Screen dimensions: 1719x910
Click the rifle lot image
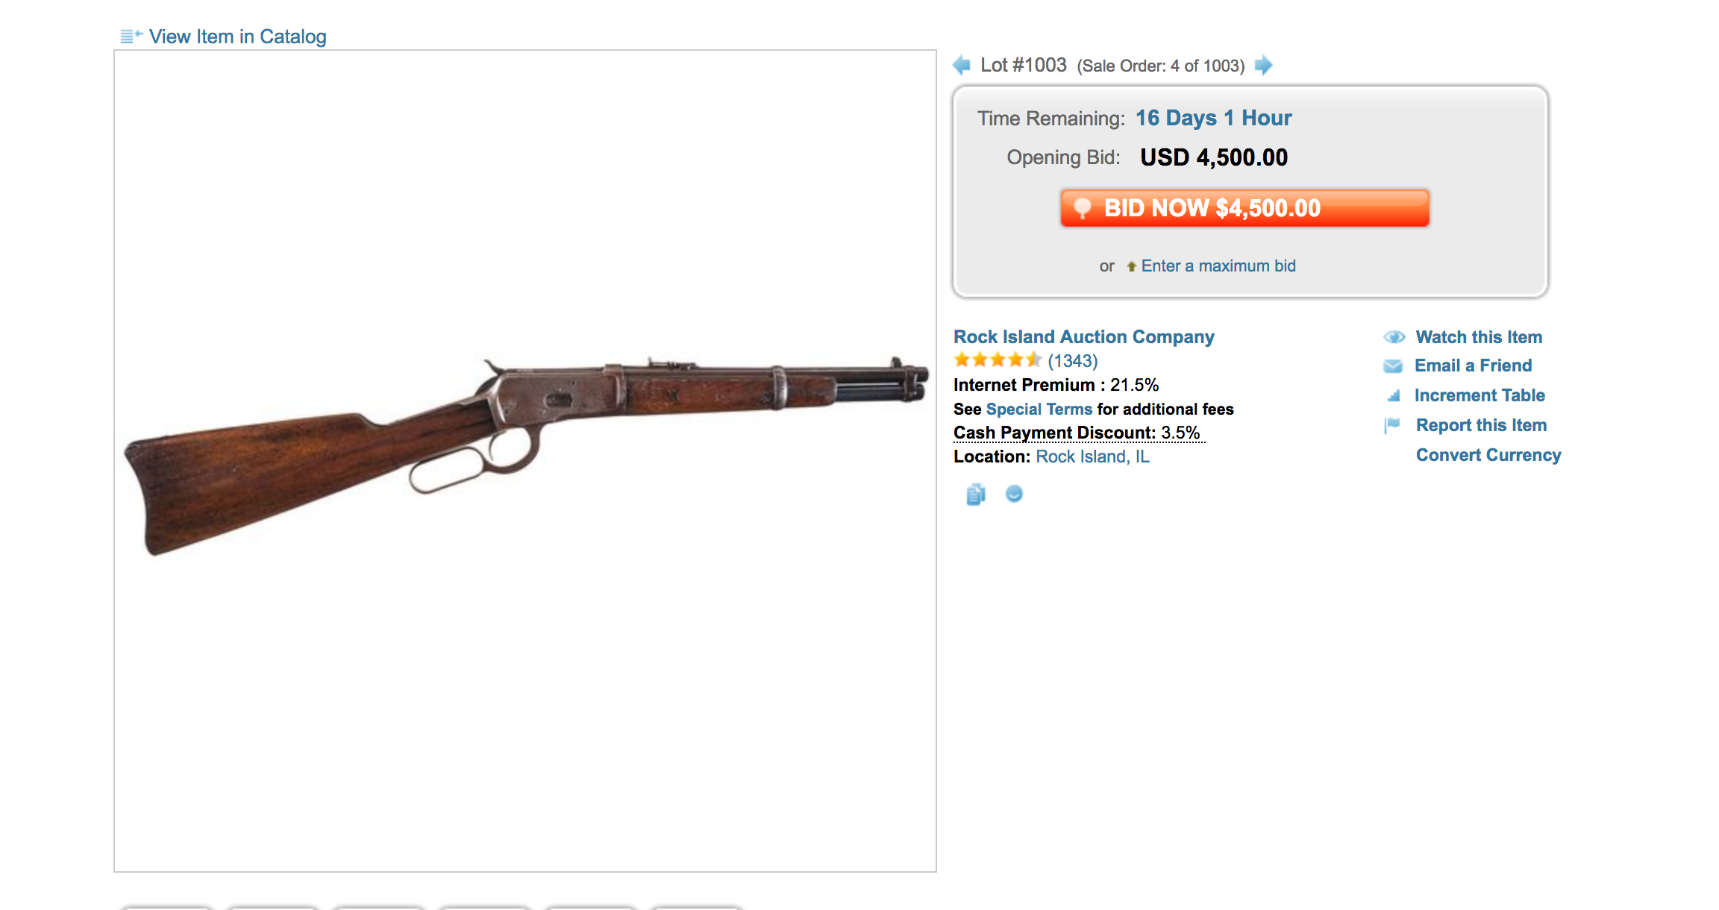[525, 455]
